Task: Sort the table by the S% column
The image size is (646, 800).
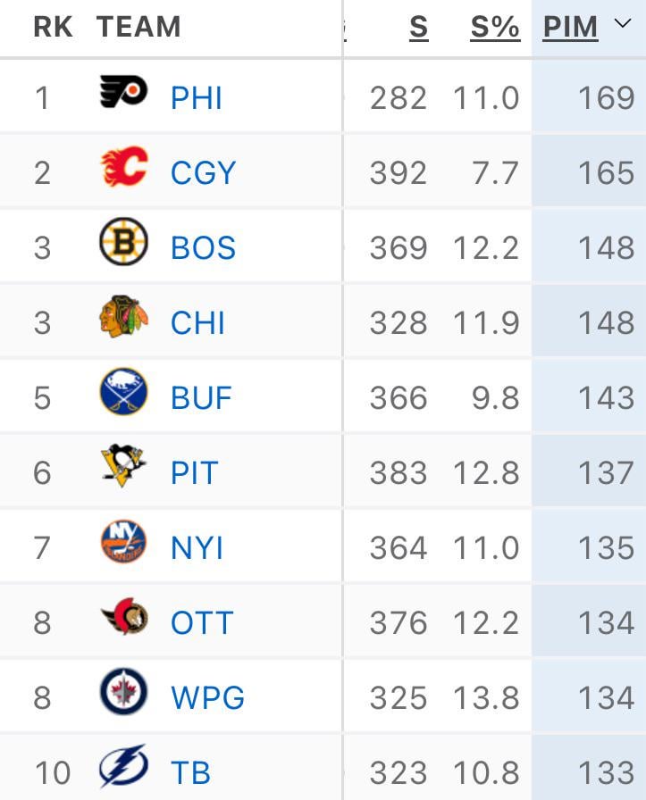Action: click(x=493, y=27)
